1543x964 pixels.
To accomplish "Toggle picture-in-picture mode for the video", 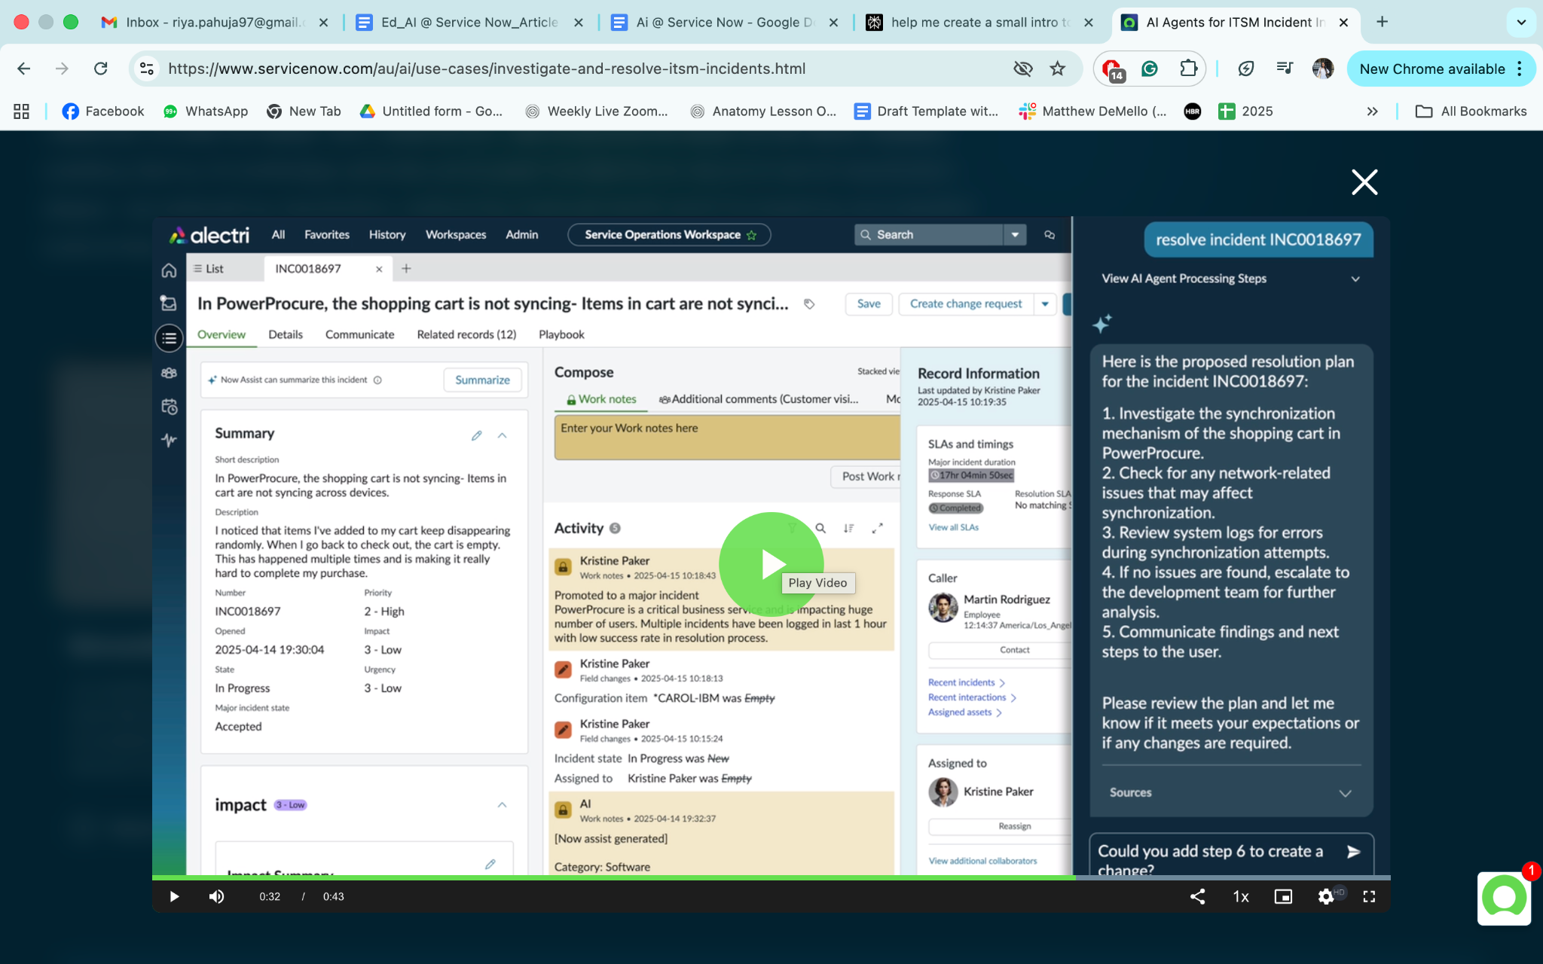I will click(x=1283, y=896).
